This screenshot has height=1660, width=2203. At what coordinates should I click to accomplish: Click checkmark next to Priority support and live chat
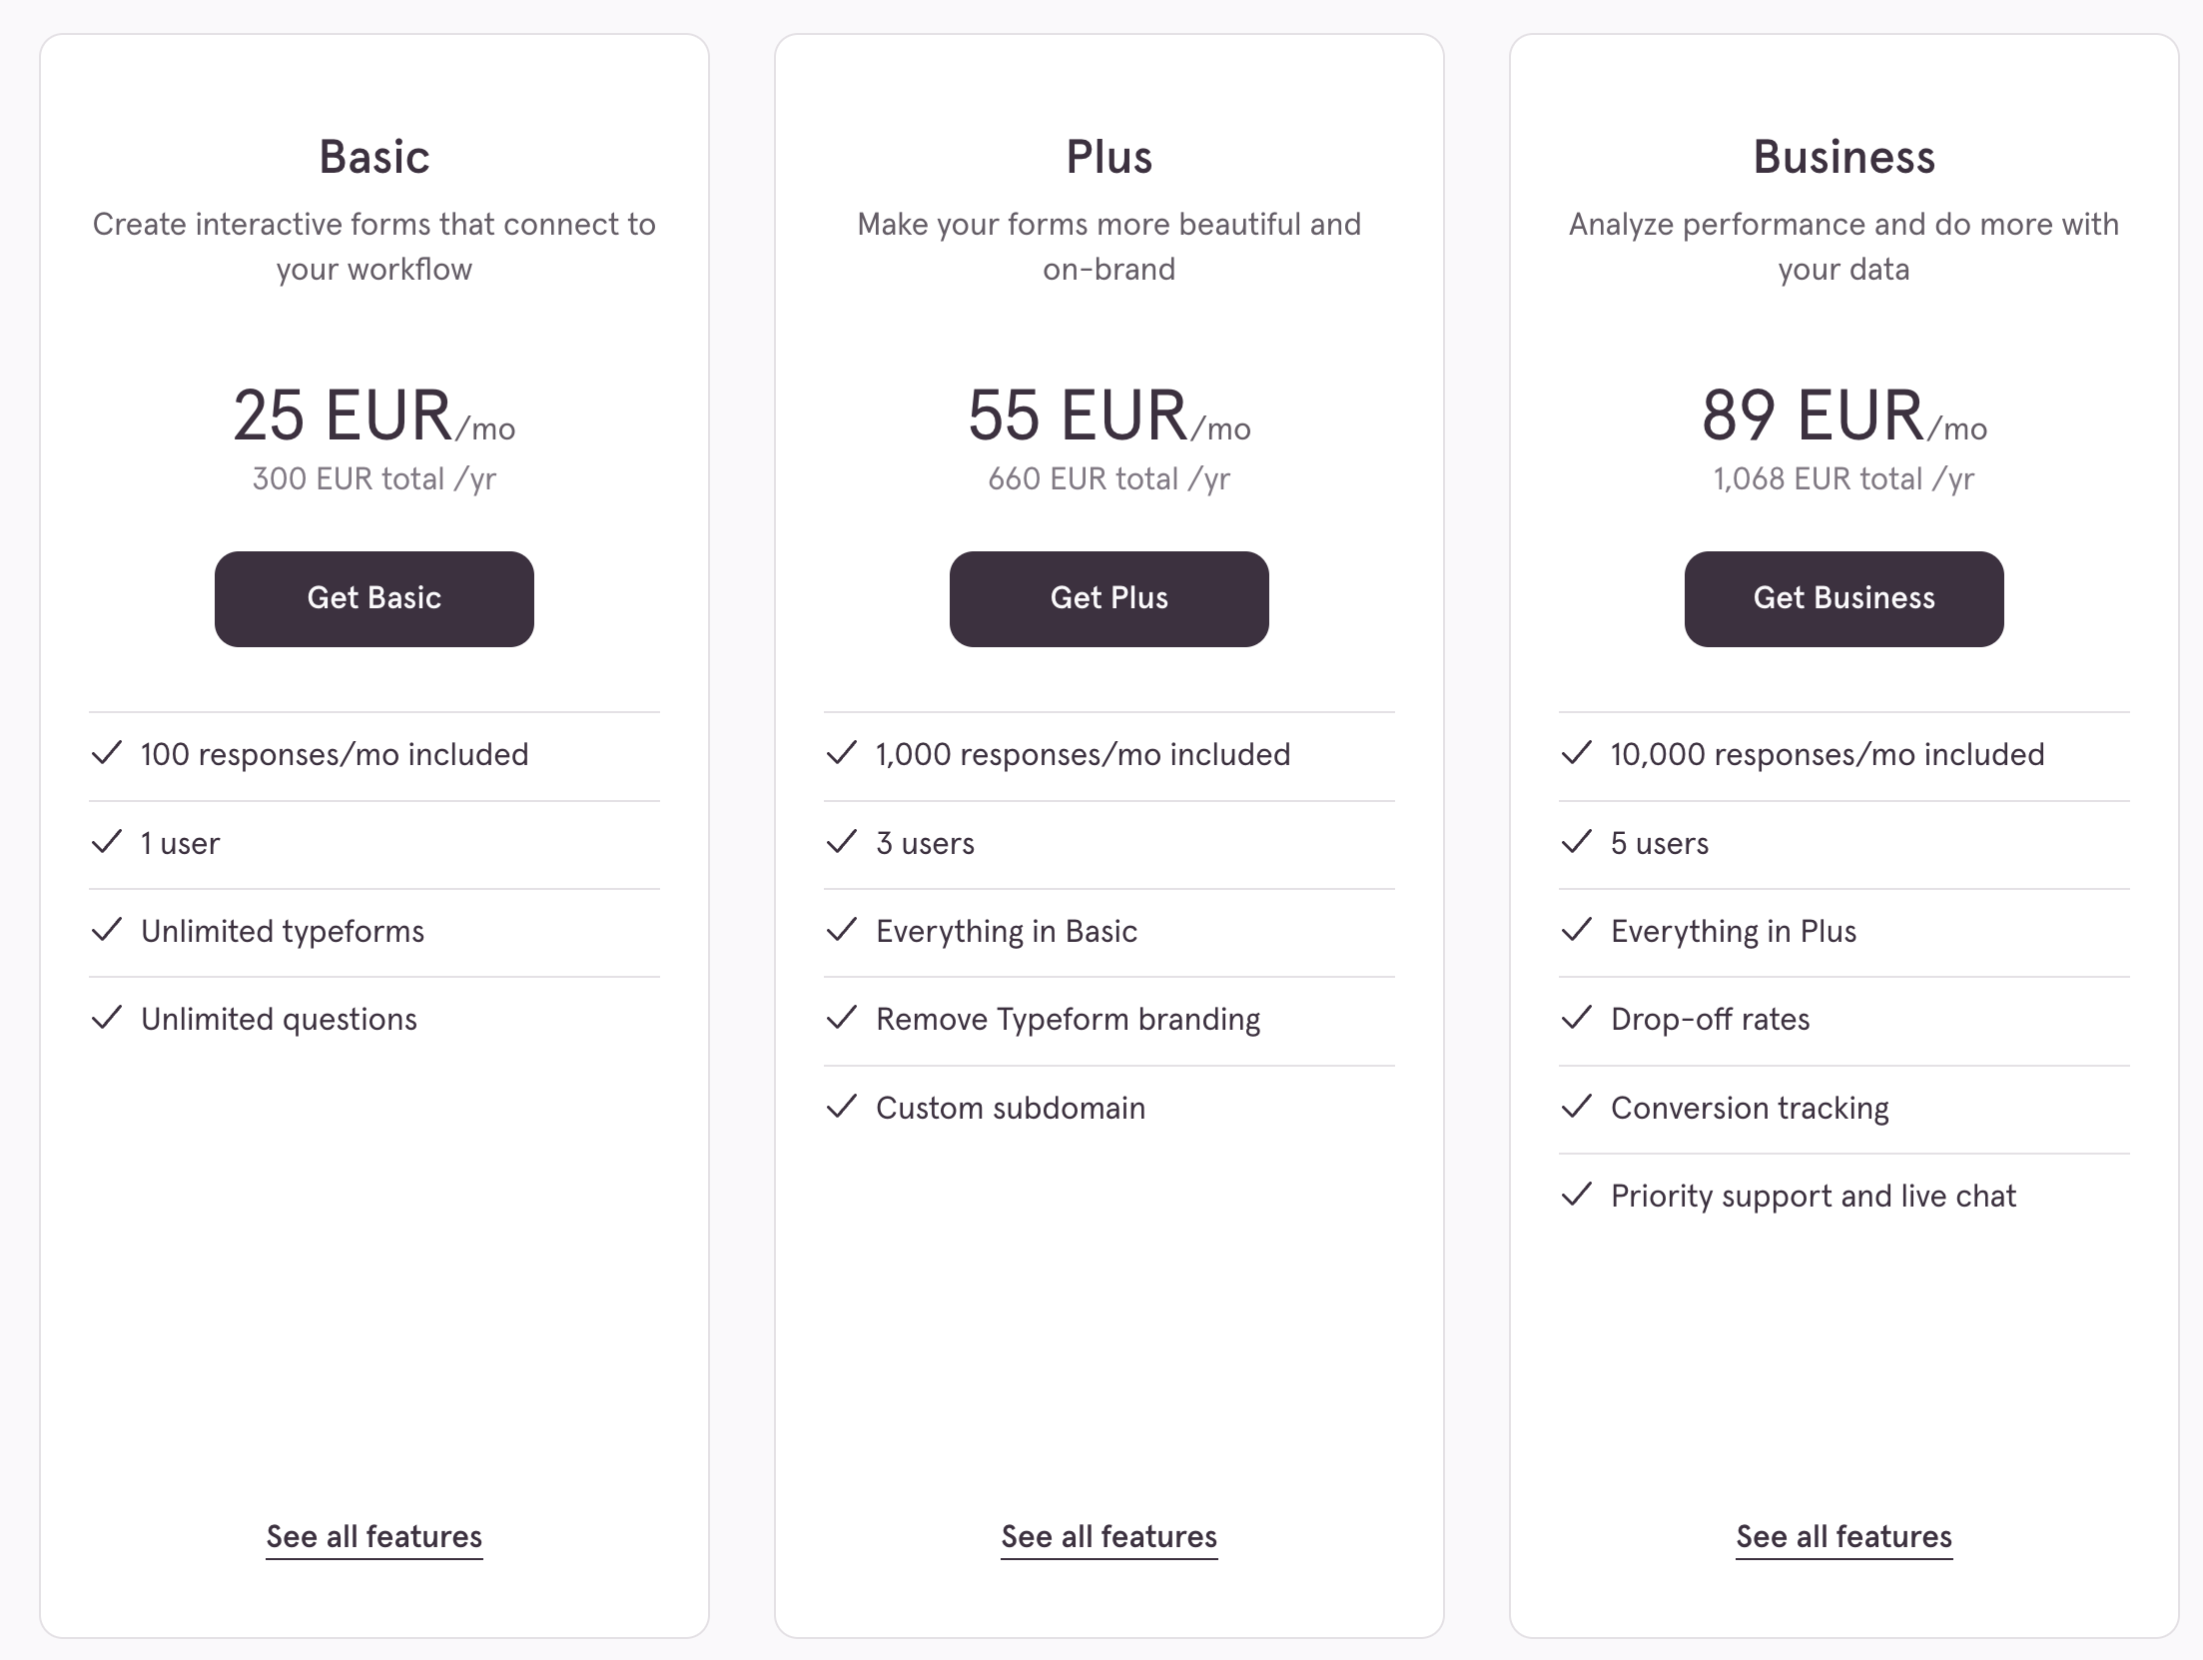1576,1195
